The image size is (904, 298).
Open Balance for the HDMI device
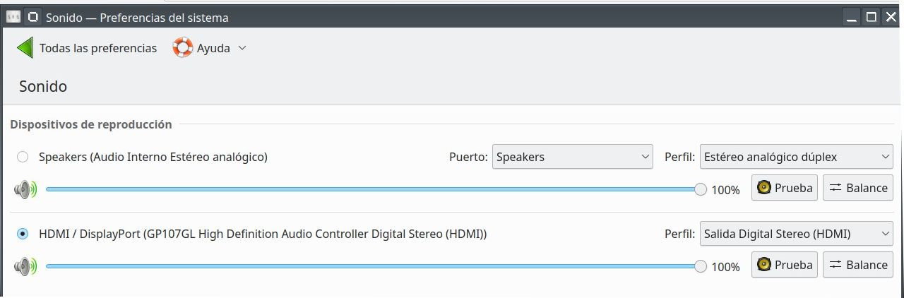click(857, 265)
